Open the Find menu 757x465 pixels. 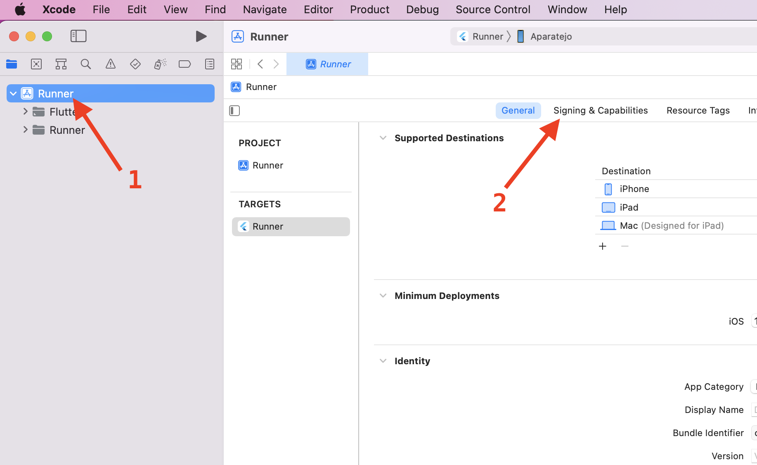coord(215,9)
